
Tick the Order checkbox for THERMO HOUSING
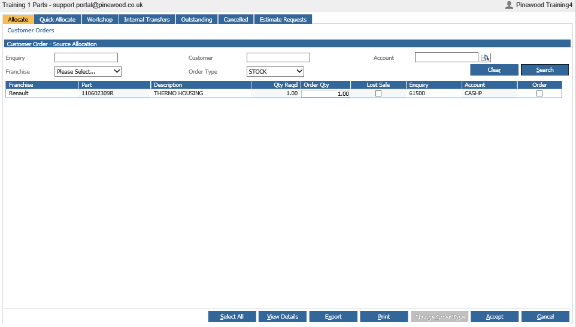[539, 93]
